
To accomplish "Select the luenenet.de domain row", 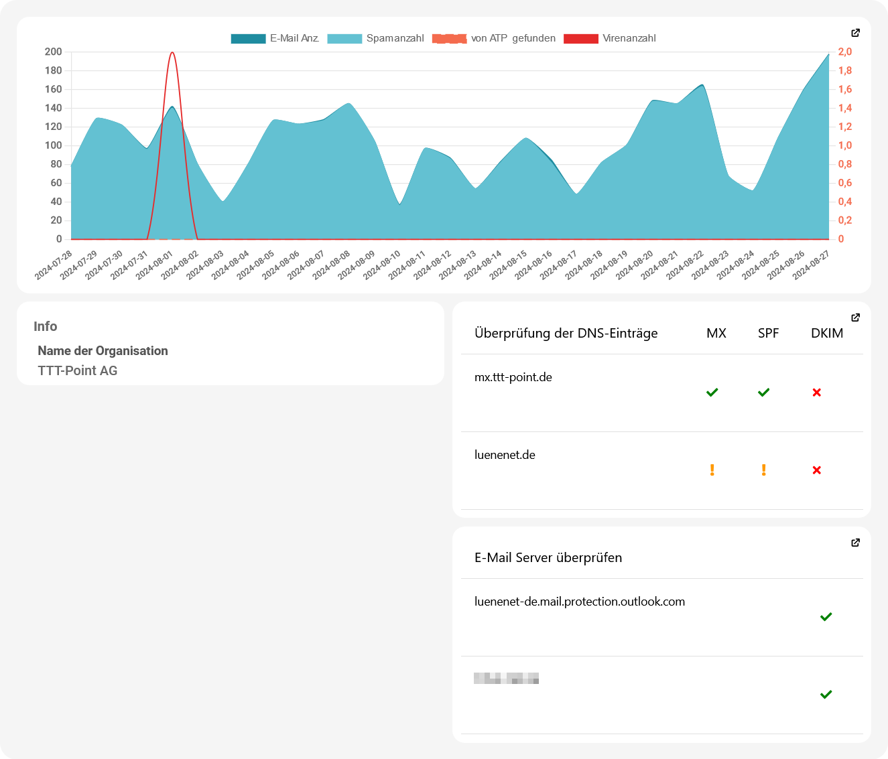I will [661, 470].
